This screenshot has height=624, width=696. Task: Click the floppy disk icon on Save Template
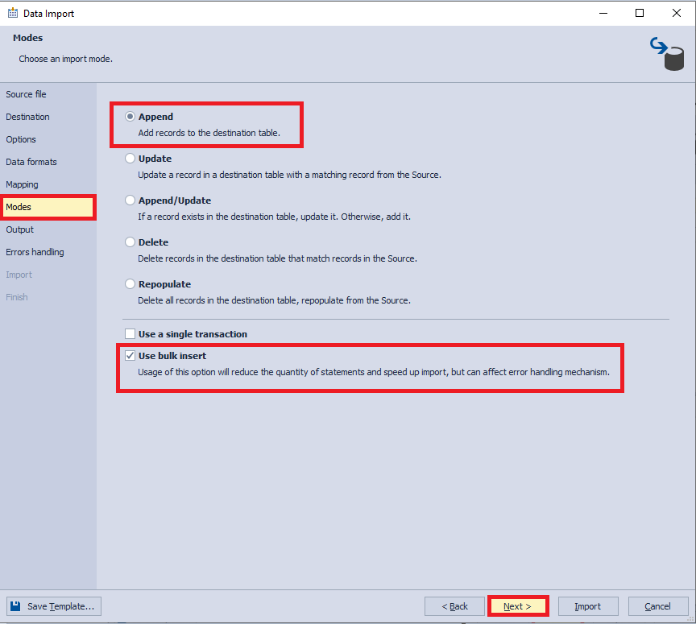pyautogui.click(x=15, y=605)
